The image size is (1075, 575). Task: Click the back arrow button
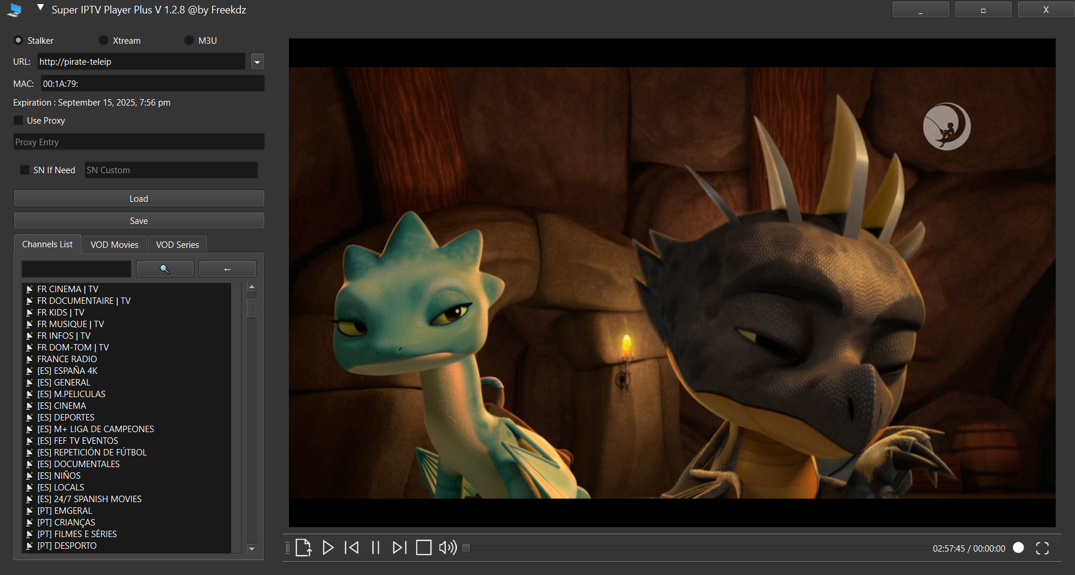pos(228,269)
